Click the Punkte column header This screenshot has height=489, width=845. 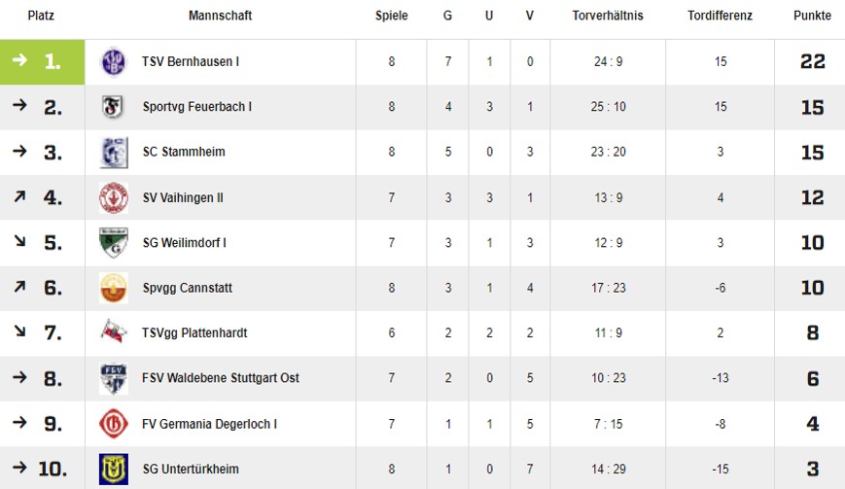812,17
